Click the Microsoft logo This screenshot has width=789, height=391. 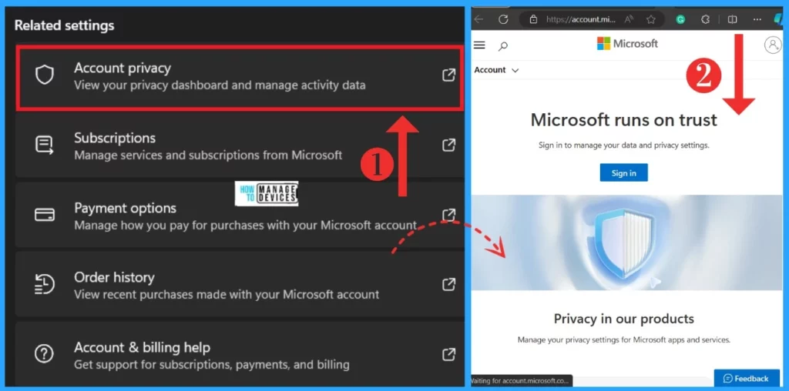pyautogui.click(x=627, y=44)
